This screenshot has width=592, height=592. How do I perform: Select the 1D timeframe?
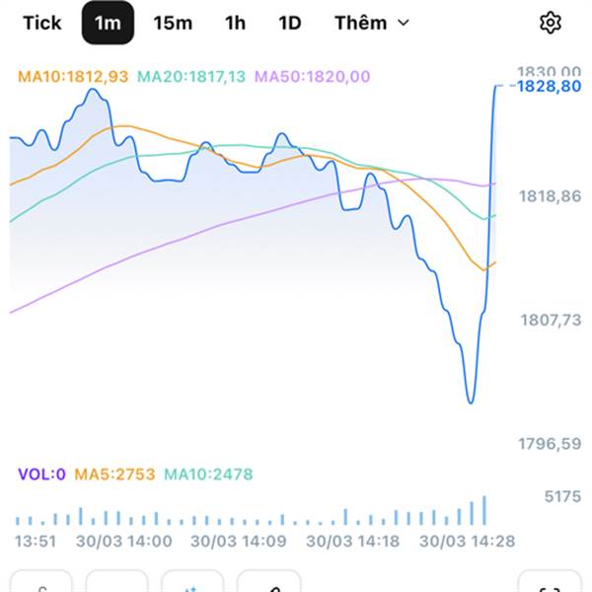289,23
